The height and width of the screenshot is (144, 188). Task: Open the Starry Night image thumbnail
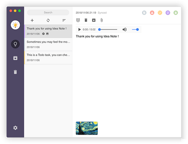click(87, 128)
